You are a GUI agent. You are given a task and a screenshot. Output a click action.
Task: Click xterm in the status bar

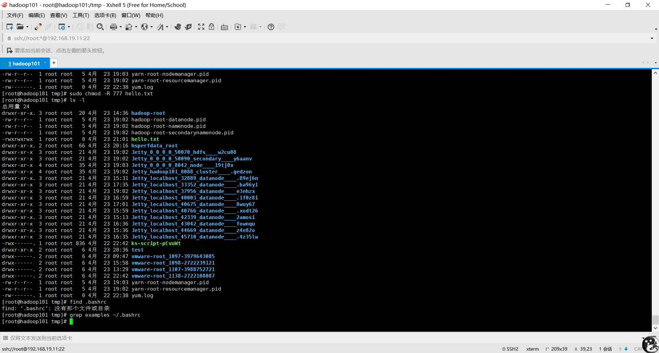point(532,349)
